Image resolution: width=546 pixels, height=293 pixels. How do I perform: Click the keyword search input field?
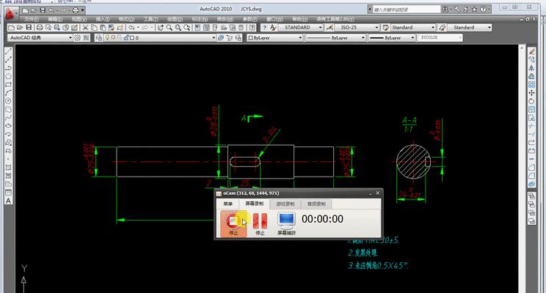[406, 10]
